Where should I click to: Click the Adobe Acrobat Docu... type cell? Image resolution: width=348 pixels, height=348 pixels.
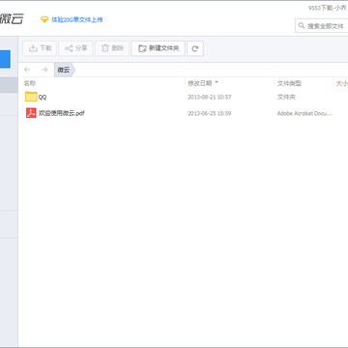[x=304, y=113]
